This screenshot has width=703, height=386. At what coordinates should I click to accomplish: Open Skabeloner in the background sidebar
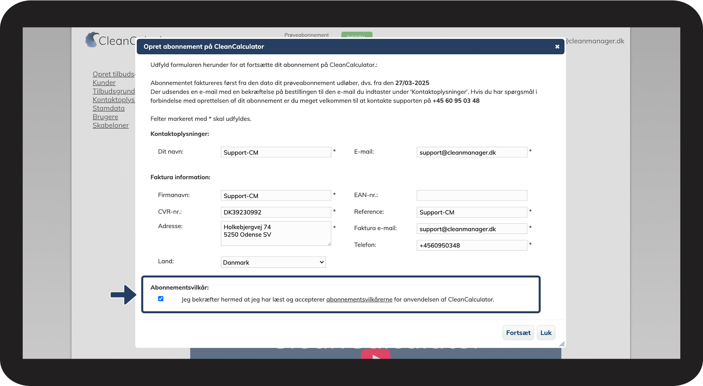click(111, 125)
